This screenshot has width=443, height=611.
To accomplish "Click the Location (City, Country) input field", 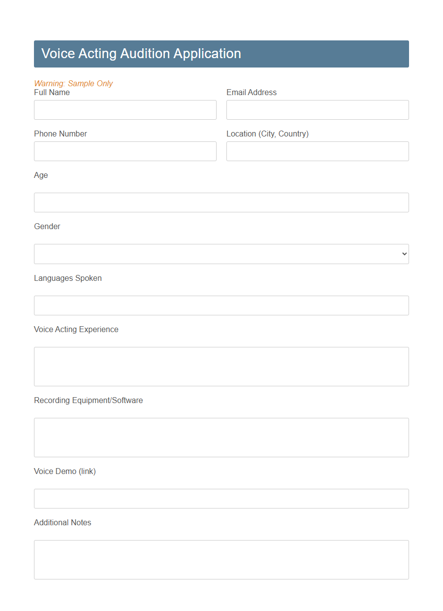I will 317,151.
